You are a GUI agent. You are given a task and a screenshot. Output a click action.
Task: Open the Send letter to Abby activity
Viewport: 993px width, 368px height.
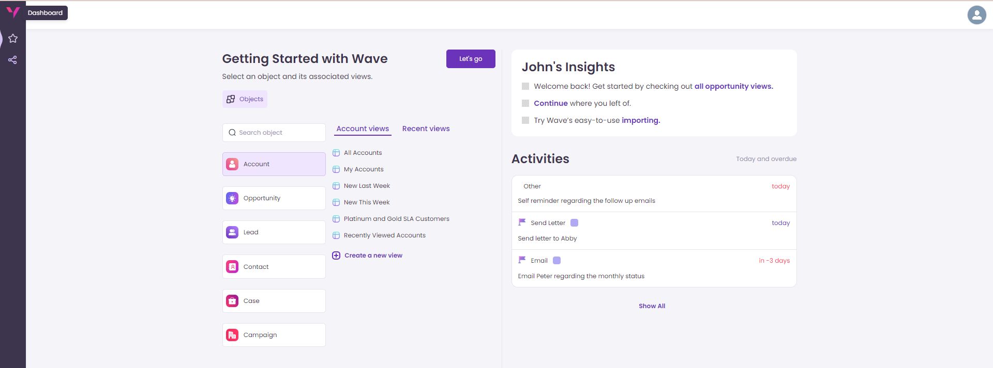(x=654, y=231)
